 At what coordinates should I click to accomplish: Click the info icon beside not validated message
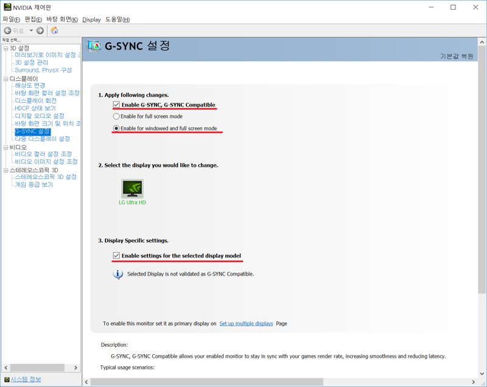(117, 274)
